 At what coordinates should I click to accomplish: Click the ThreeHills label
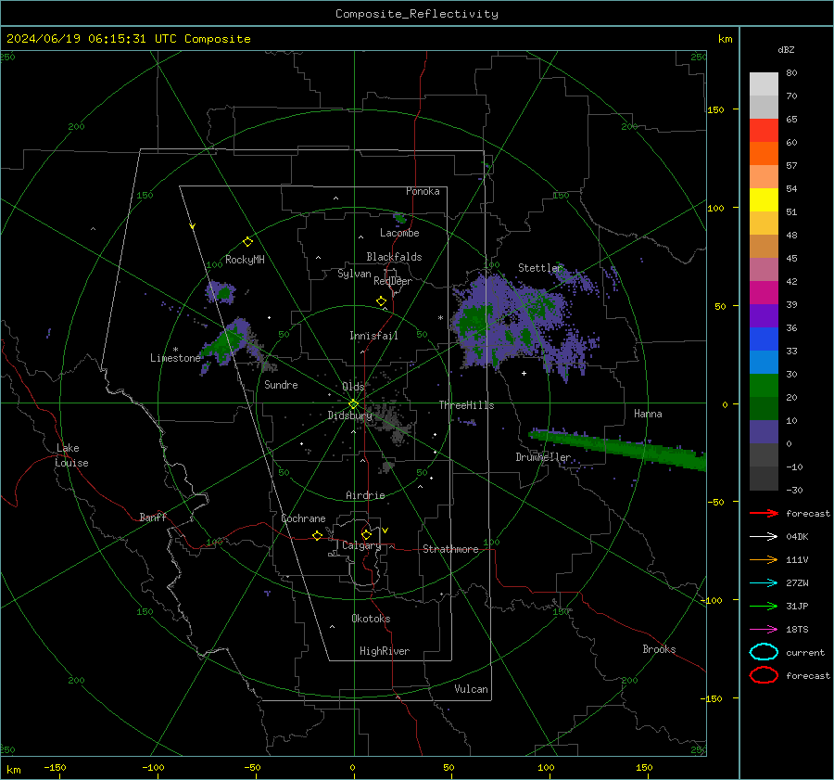[466, 405]
